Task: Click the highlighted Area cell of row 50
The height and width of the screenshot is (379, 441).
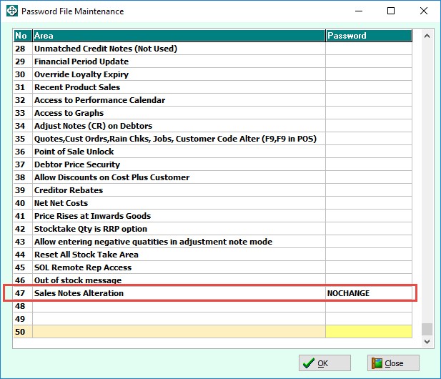Action: [x=179, y=332]
